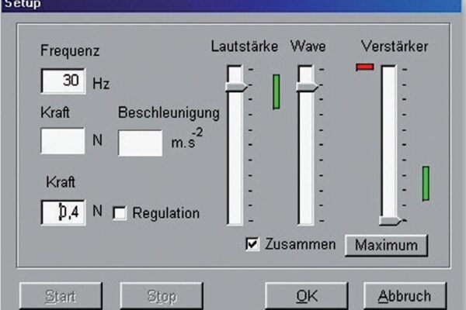This screenshot has width=466, height=310.
Task: Enable the Regulation checkbox
Action: (120, 213)
